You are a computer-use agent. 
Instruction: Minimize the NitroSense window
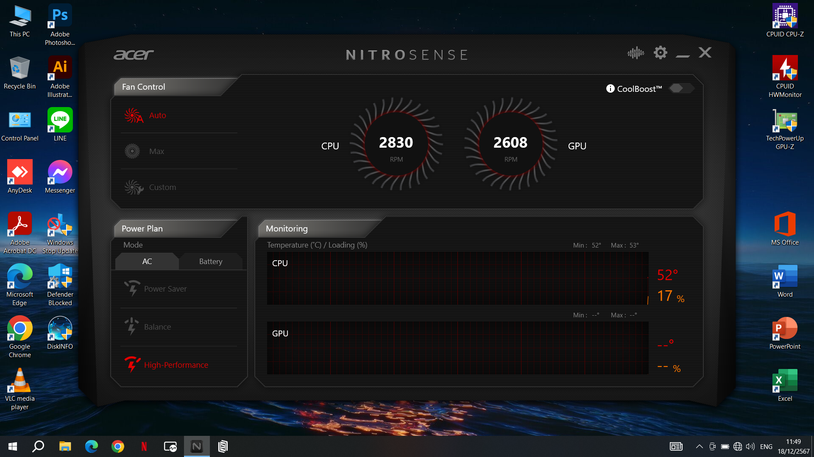point(683,55)
